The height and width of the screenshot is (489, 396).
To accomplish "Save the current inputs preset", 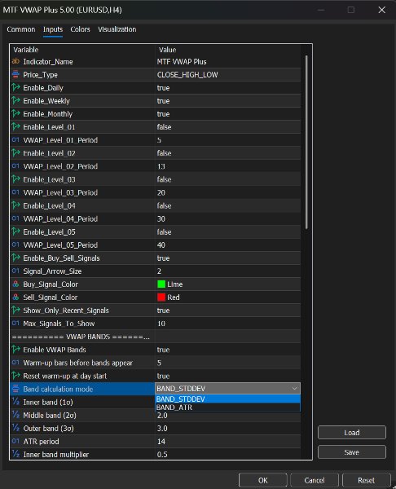I will tap(352, 452).
